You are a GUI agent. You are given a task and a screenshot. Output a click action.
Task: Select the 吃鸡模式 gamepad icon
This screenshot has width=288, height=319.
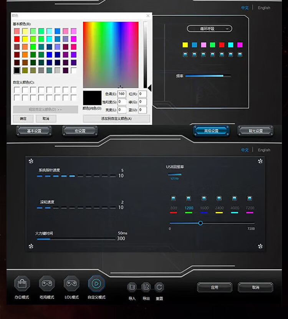[47, 283]
